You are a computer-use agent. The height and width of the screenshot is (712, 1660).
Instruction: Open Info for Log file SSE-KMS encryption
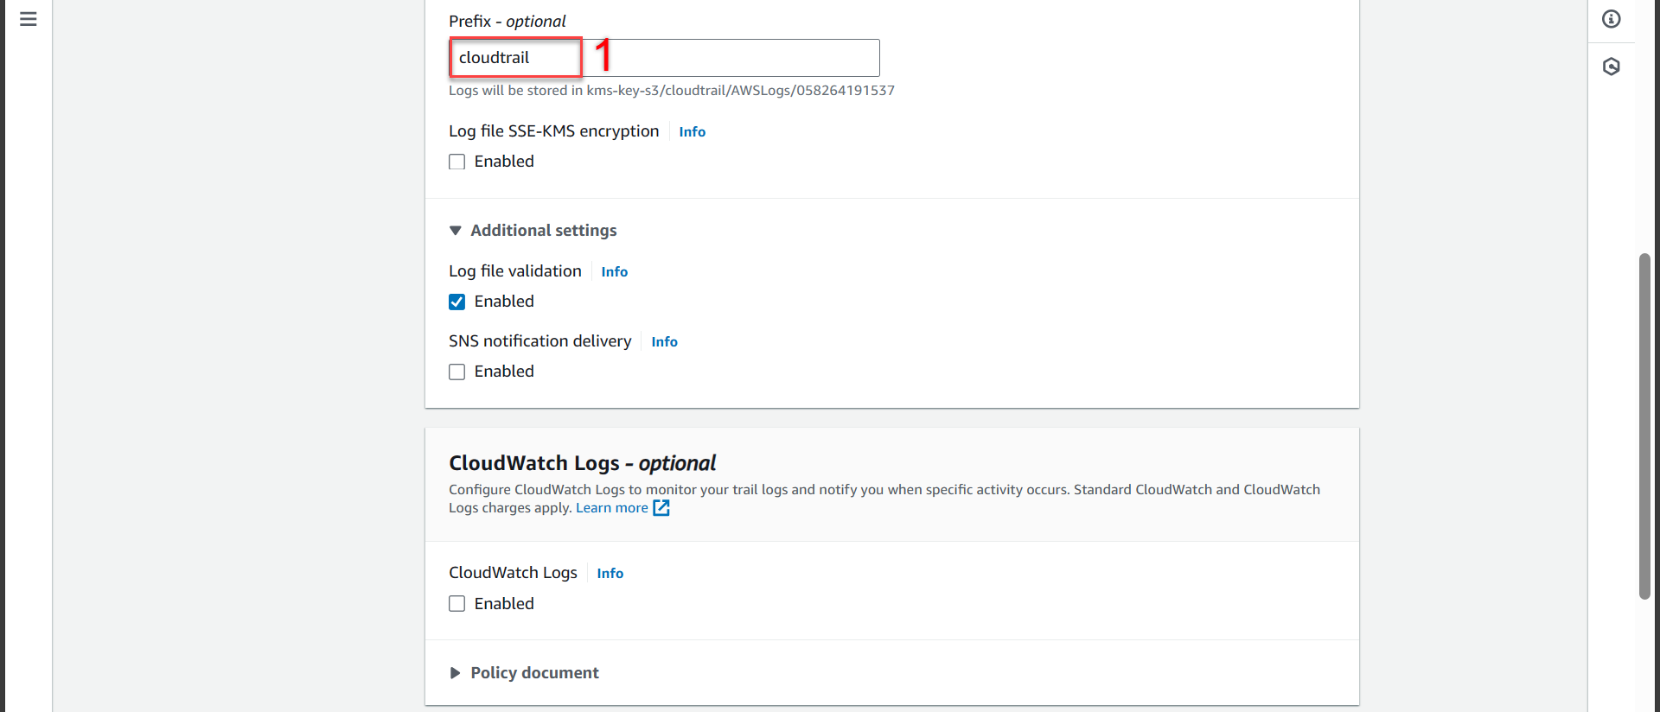coord(692,131)
